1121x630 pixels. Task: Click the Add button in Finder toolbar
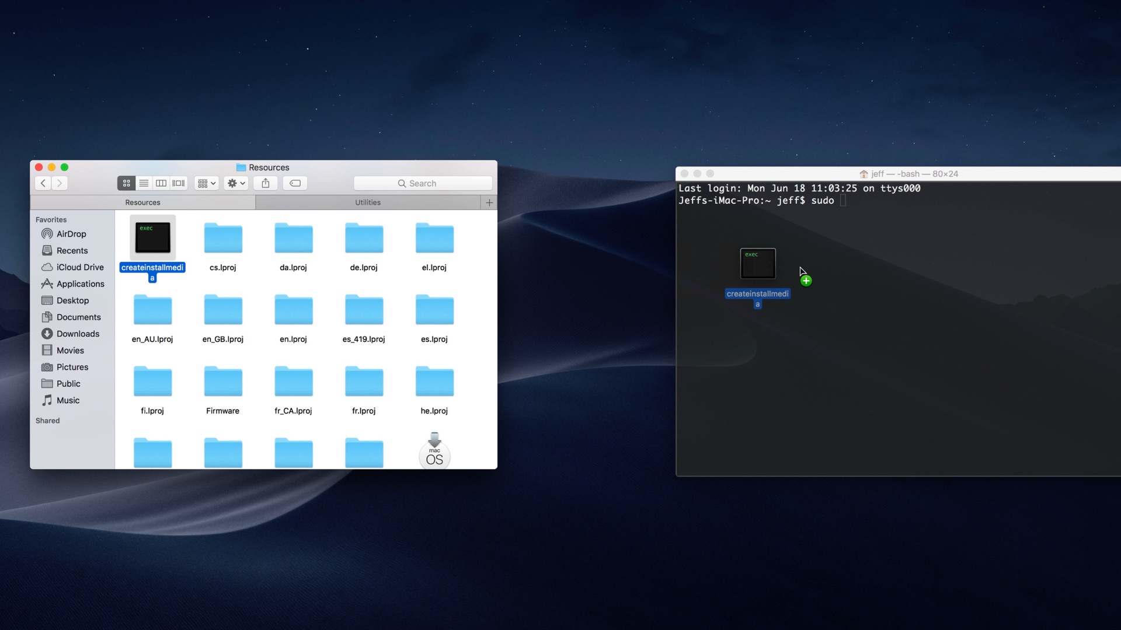coord(489,202)
